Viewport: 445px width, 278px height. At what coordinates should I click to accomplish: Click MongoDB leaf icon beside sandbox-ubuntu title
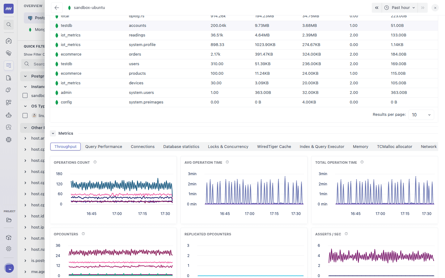click(x=69, y=8)
